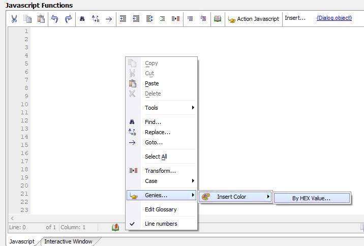
Task: Click line number 23 in the gutter
Action: pyautogui.click(x=24, y=210)
